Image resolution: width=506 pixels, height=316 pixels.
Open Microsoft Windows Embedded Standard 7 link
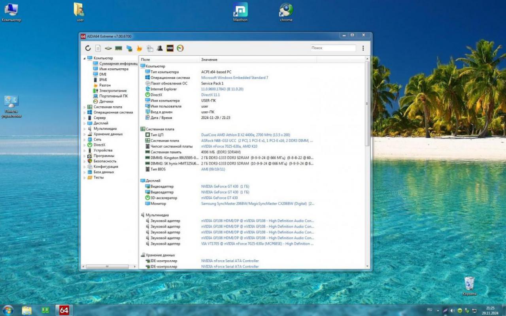click(234, 78)
